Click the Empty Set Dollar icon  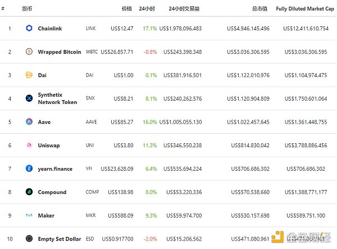tap(29, 238)
